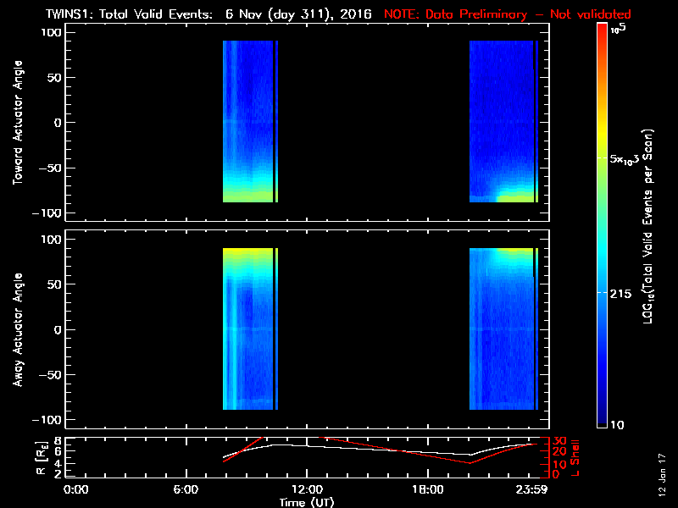Click second data block in Away panel
Screen dimensions: 678x508
click(x=502, y=330)
